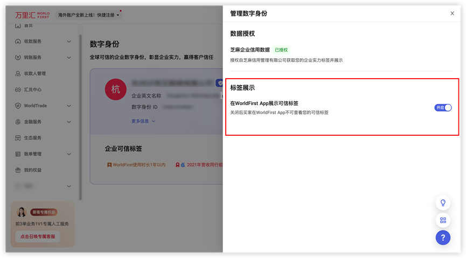Screen dimensions: 466x258
Task: Open the lightbulb tips floating button
Action: pos(443,203)
